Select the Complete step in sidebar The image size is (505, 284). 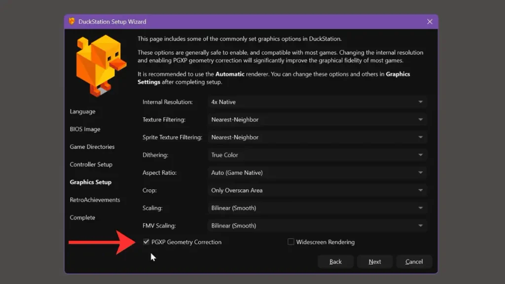click(x=82, y=217)
